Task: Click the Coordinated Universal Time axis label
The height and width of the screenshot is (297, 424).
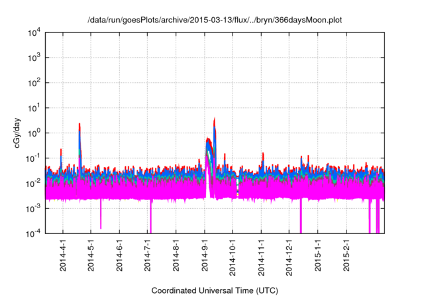Action: tap(215, 290)
